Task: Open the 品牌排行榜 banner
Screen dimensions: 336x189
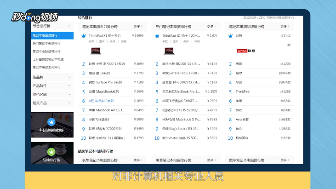Action: [x=52, y=153]
